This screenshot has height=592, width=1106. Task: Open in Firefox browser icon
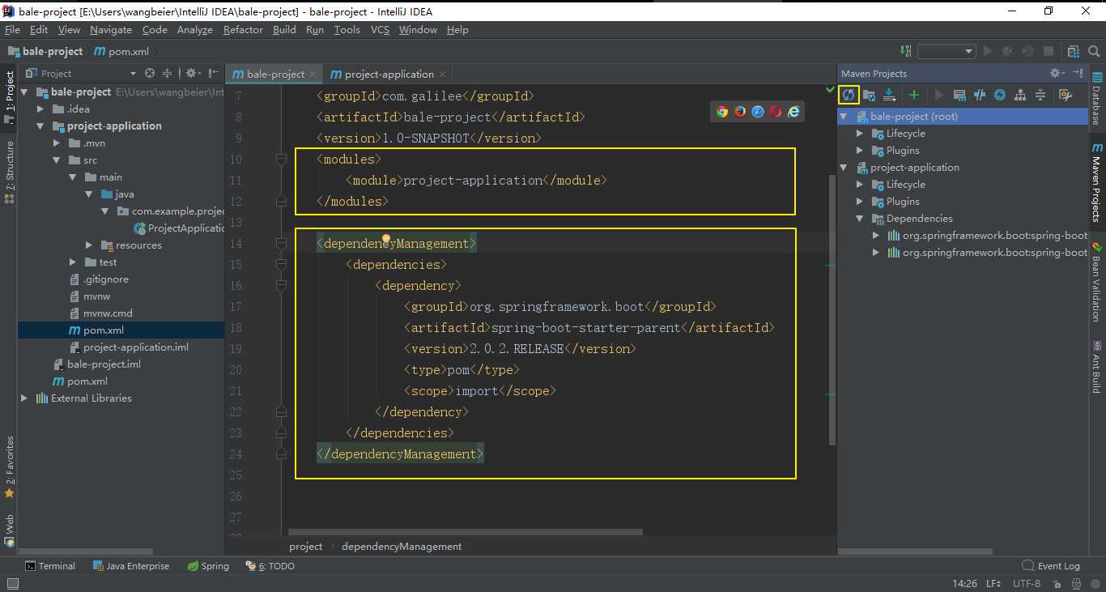click(740, 112)
